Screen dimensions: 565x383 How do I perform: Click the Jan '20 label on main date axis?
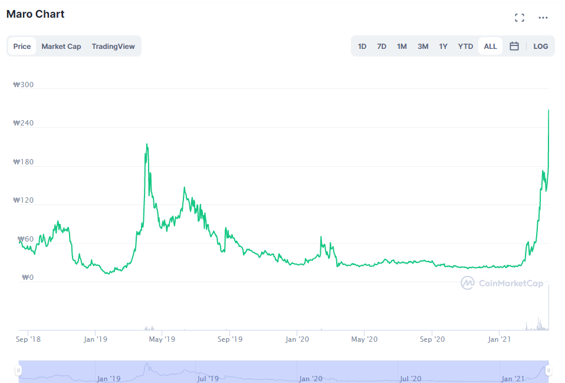297,339
